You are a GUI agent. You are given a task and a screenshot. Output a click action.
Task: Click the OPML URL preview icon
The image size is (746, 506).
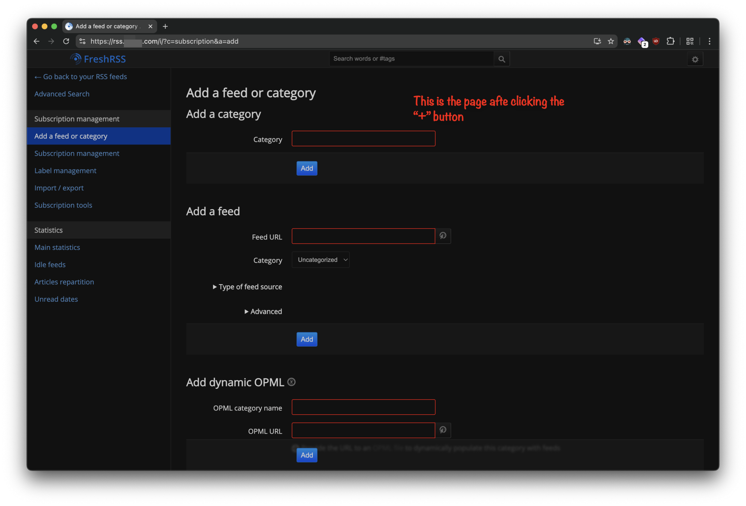(443, 430)
